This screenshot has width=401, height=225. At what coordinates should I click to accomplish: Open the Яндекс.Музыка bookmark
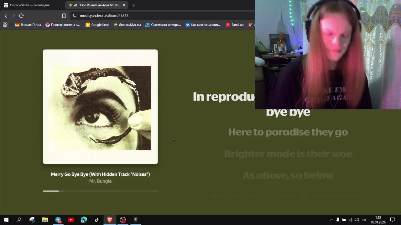click(x=127, y=25)
